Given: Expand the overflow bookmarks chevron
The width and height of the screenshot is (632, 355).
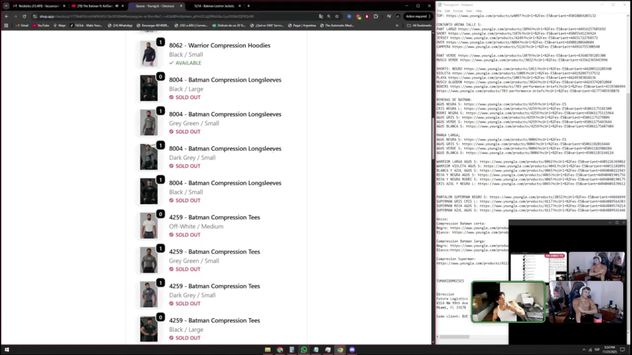Looking at the screenshot, I should pyautogui.click(x=397, y=25).
